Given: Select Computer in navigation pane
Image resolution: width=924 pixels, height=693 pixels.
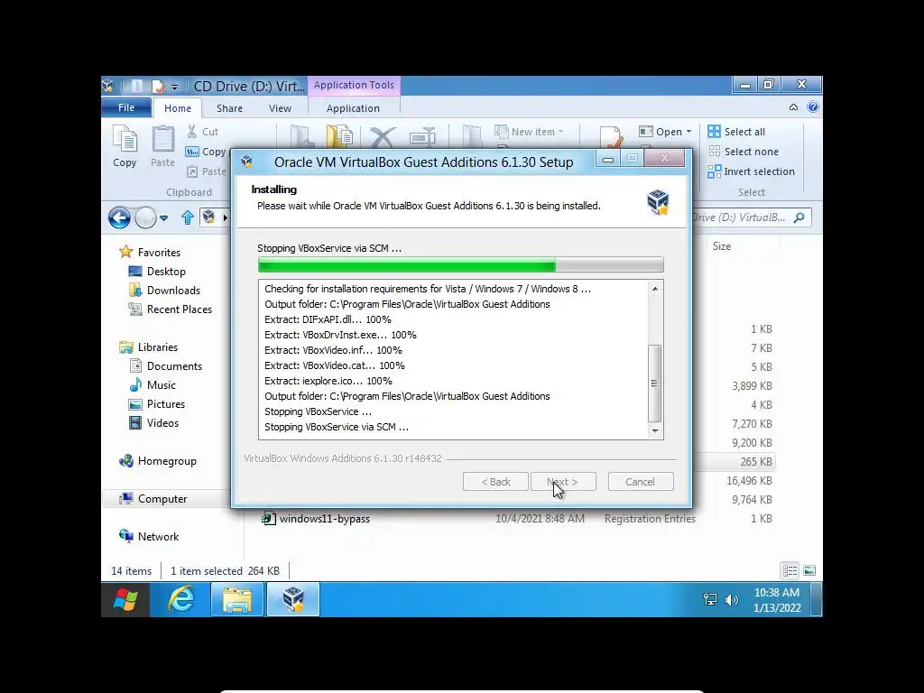Looking at the screenshot, I should point(153,498).
